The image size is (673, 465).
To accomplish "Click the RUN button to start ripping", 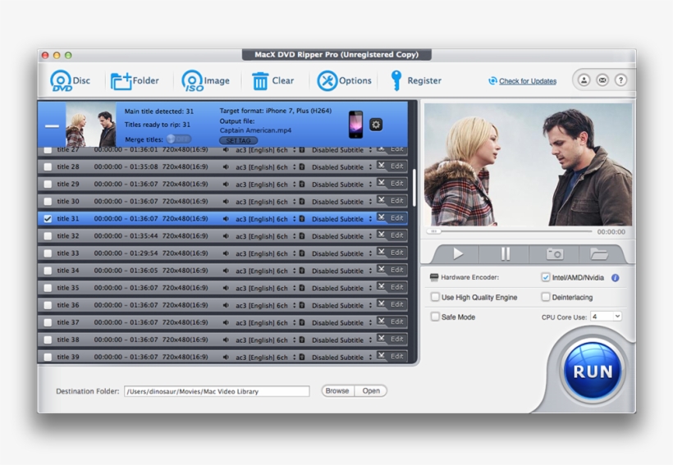I will click(593, 372).
